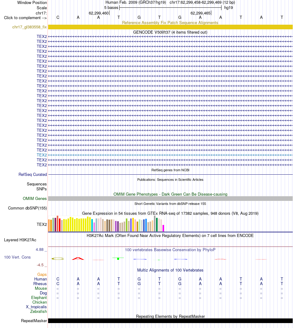Click the olive 'C' logo in PhyloP conservation track
Screen dimensions: 293x328
tap(58, 259)
